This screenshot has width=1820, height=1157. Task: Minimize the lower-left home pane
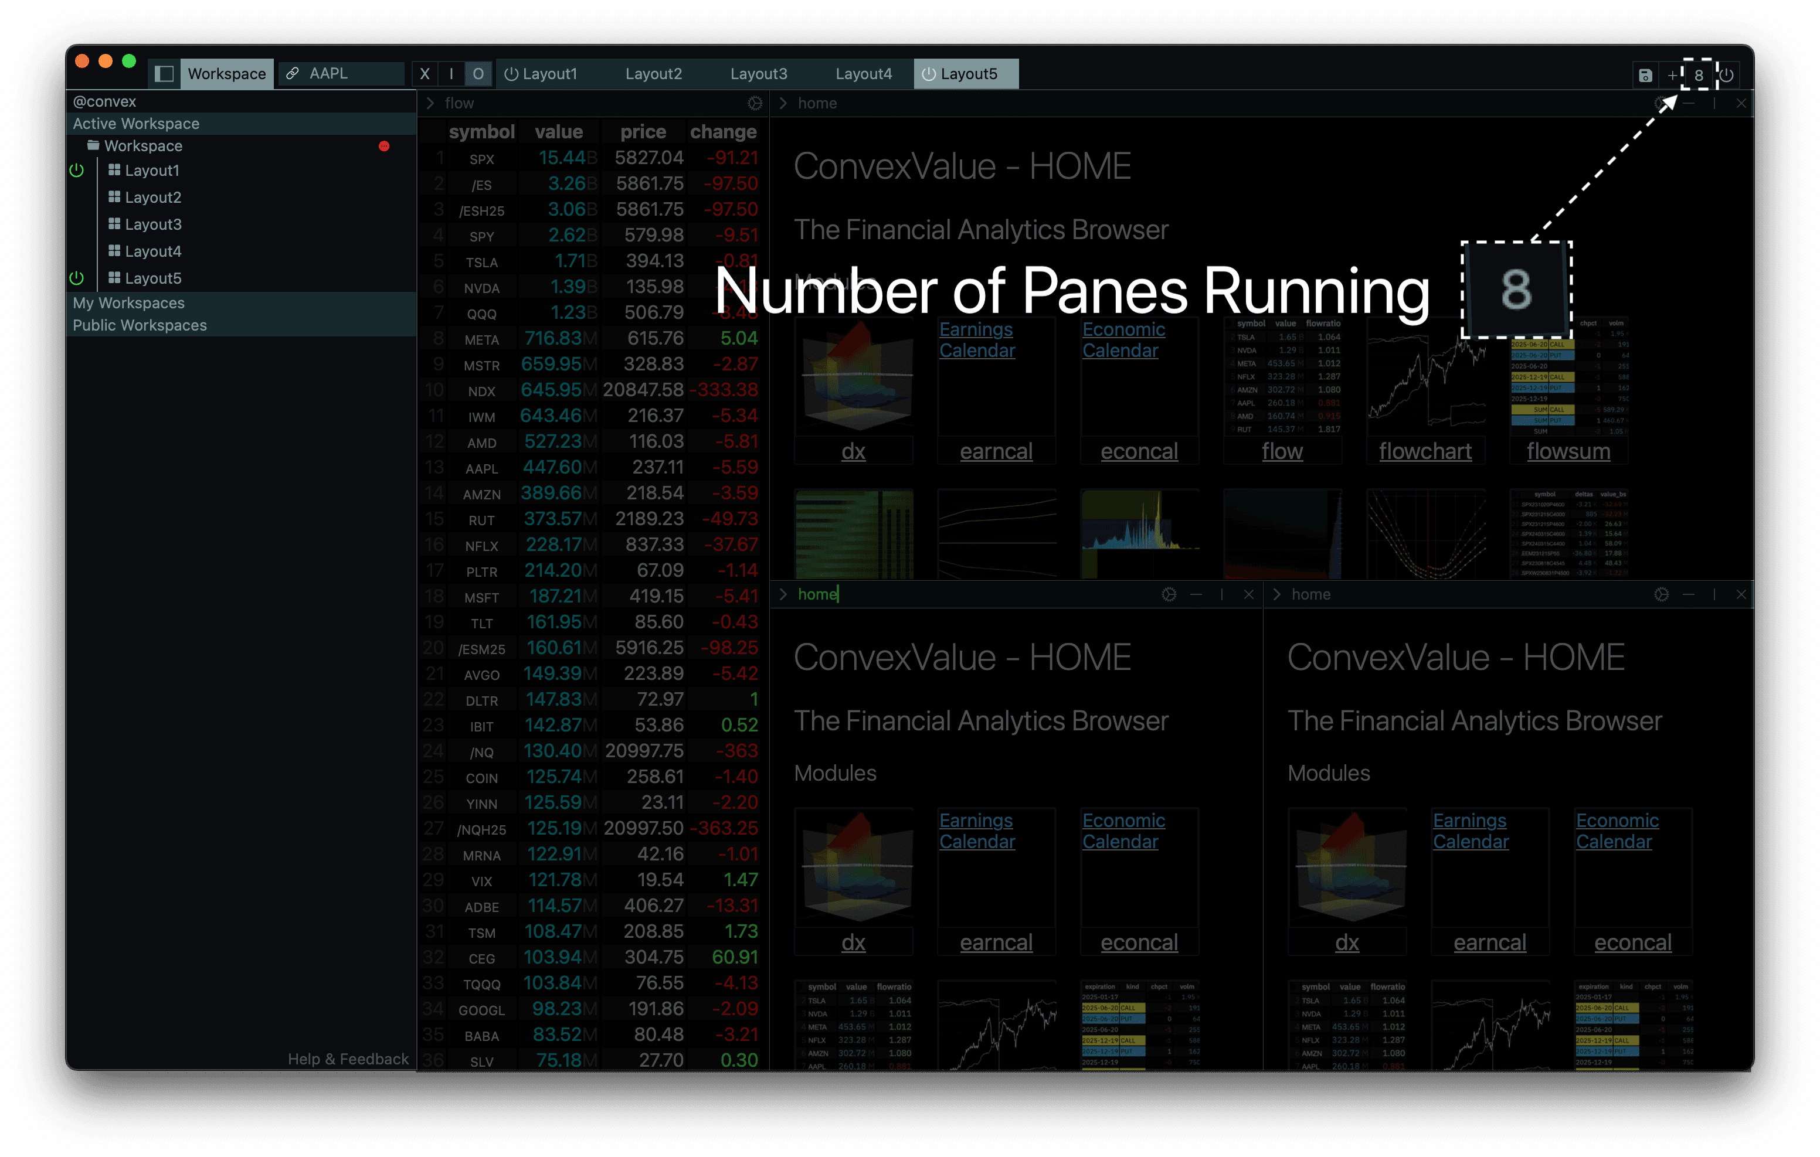click(x=1196, y=595)
